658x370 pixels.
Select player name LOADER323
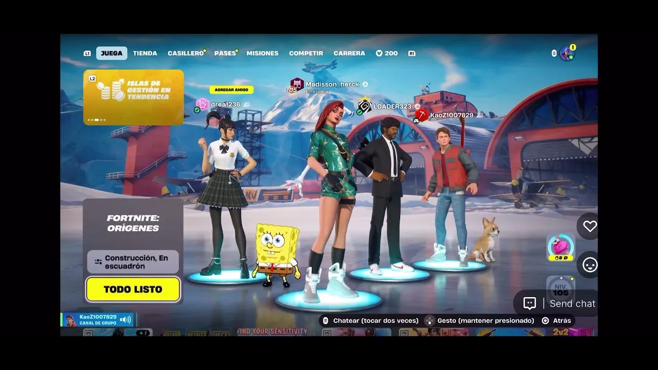(392, 106)
